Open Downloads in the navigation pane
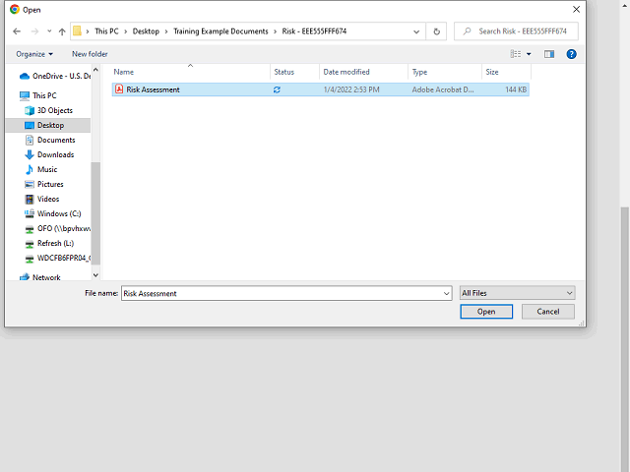Image resolution: width=630 pixels, height=472 pixels. [49, 154]
